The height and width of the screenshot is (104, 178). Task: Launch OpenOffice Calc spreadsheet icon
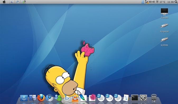101,98
